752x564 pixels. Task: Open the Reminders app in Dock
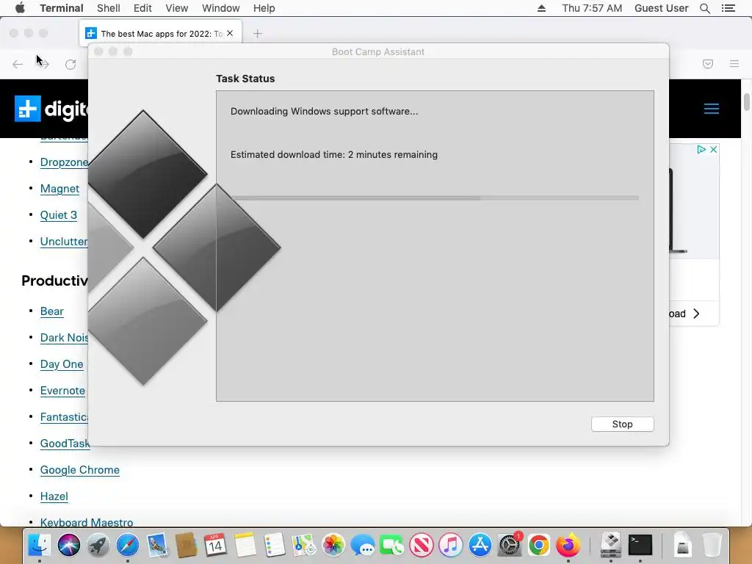click(x=275, y=546)
